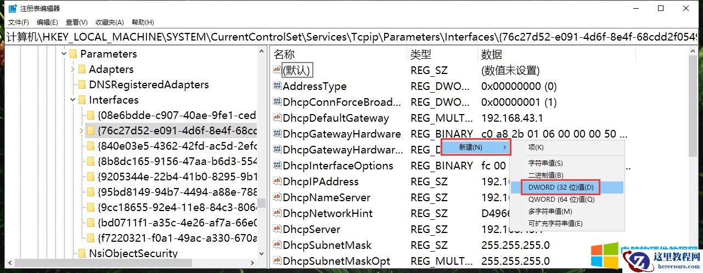
Task: Click the DhcpGatewayHardware binary value icon
Action: pyautogui.click(x=277, y=134)
